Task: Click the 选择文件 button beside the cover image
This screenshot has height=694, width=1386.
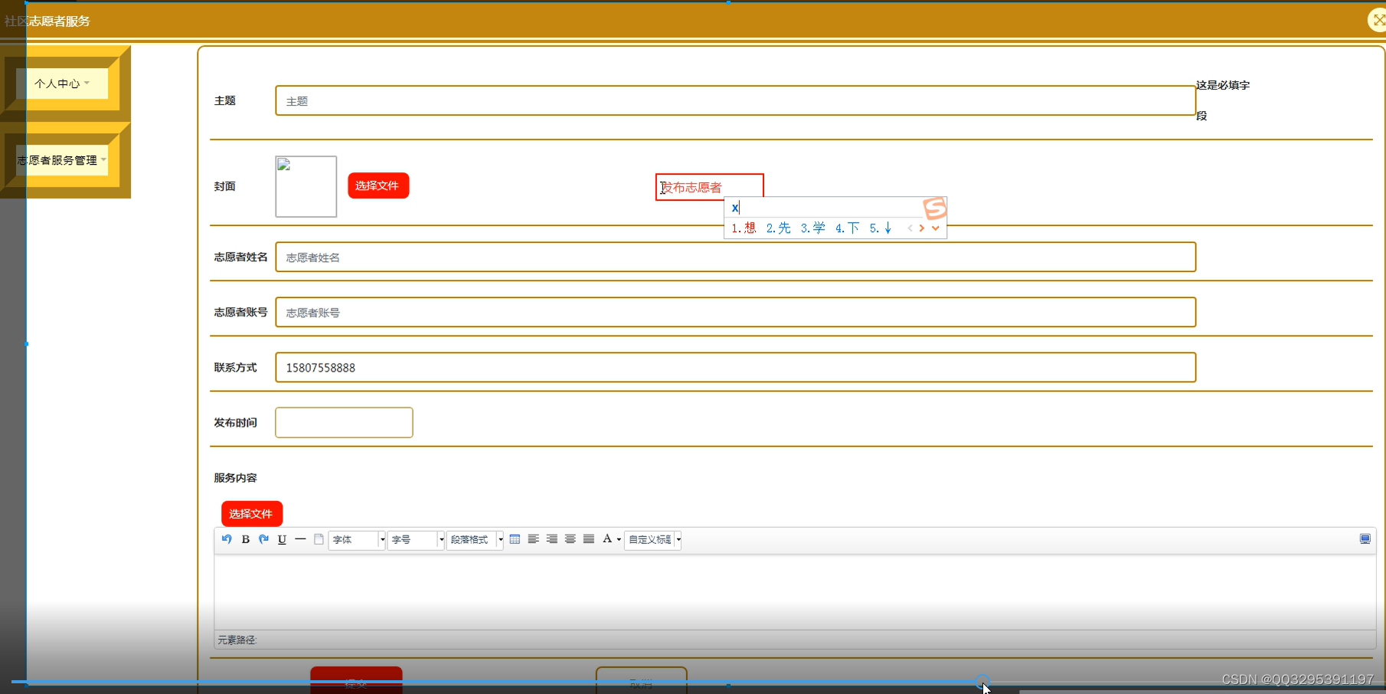Action: tap(378, 185)
